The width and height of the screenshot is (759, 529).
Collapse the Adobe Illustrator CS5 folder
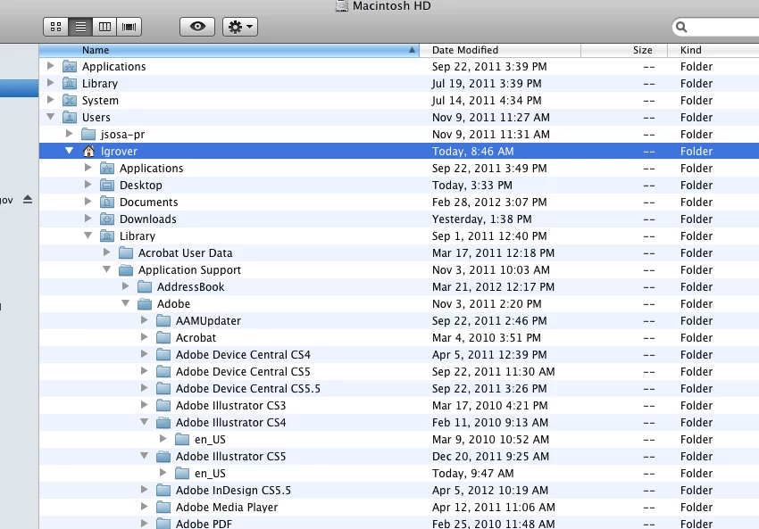pos(145,455)
